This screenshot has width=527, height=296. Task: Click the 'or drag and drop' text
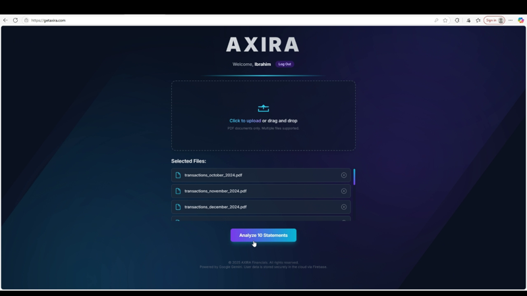pos(279,121)
